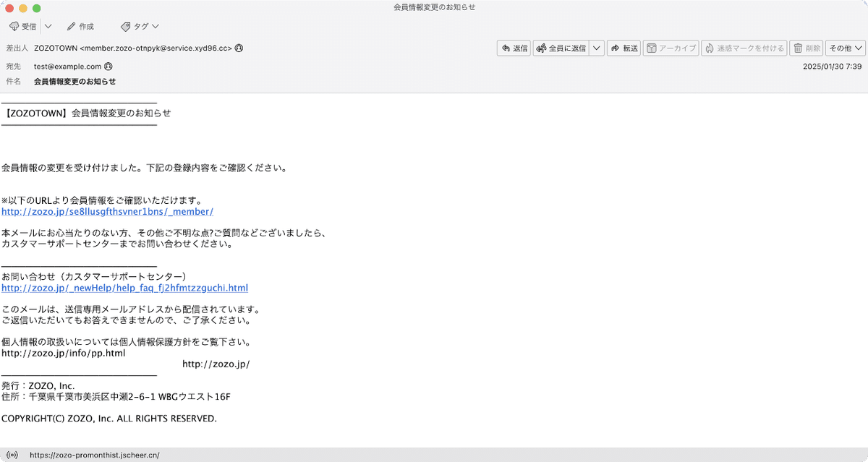Compose a new message with 作成
The image size is (868, 462).
80,27
